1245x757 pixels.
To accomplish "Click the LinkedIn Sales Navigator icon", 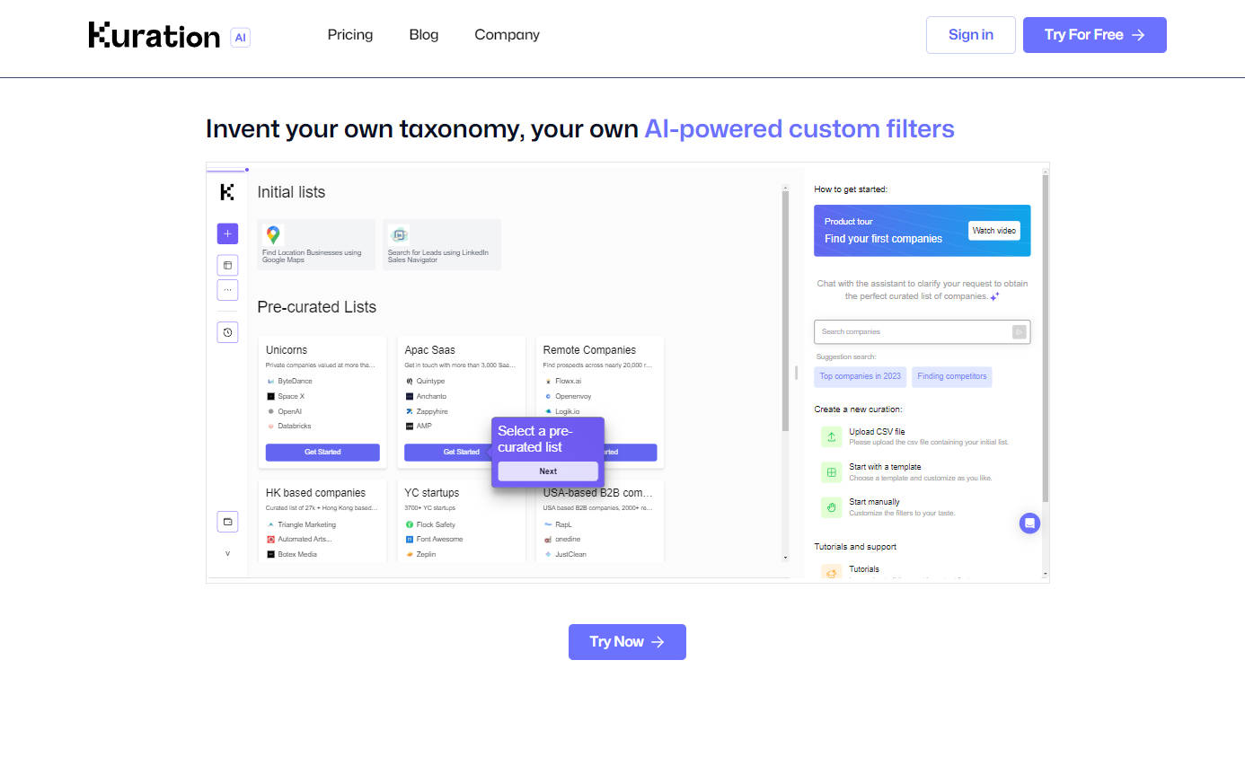I will click(399, 234).
